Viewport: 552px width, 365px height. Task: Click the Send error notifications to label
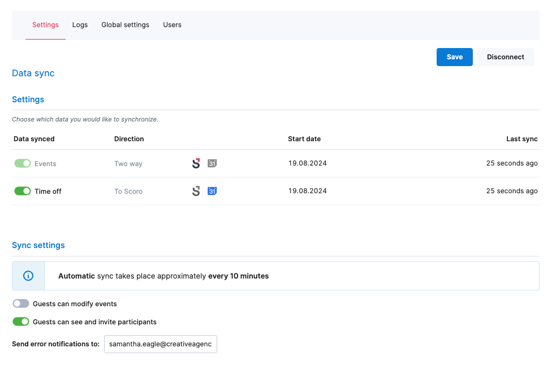pyautogui.click(x=55, y=344)
